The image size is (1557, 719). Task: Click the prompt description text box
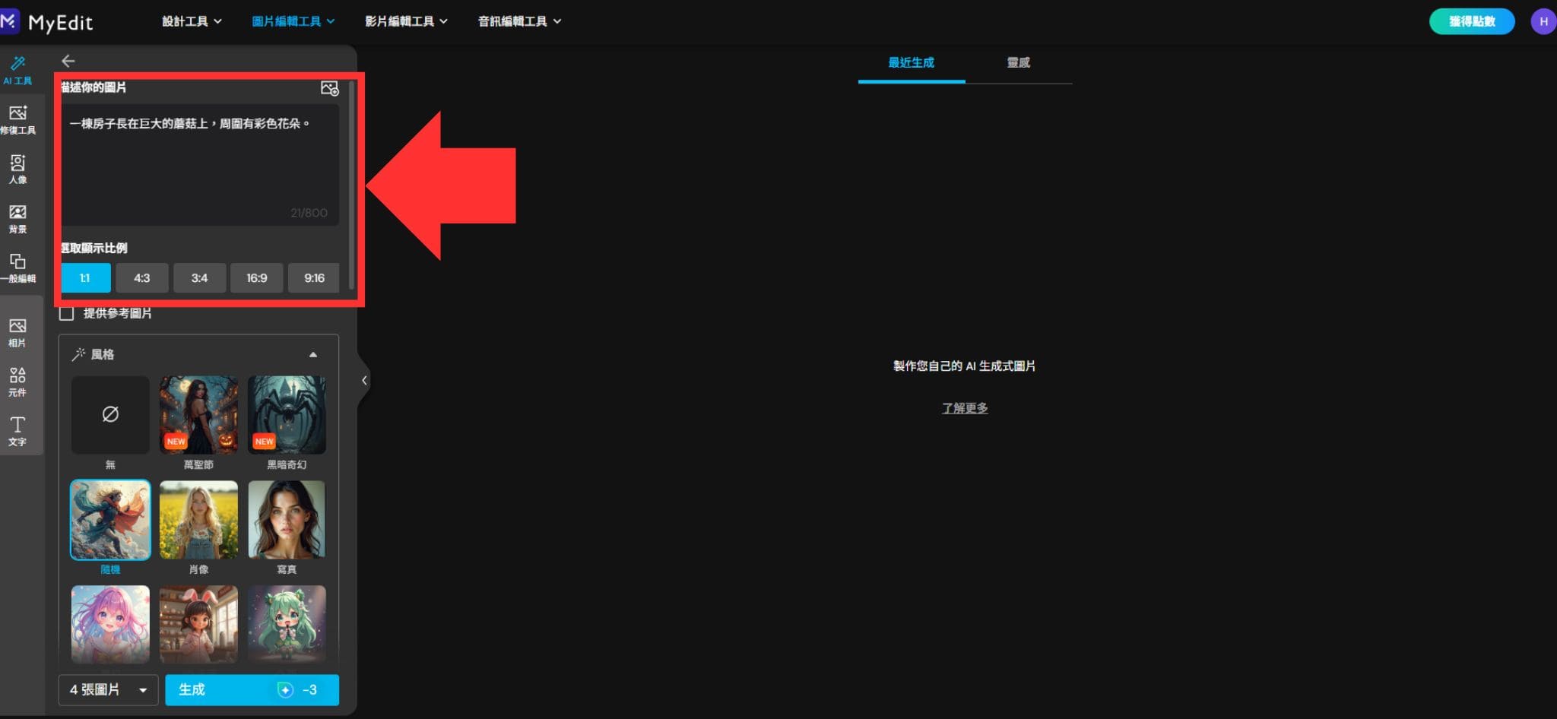199,164
